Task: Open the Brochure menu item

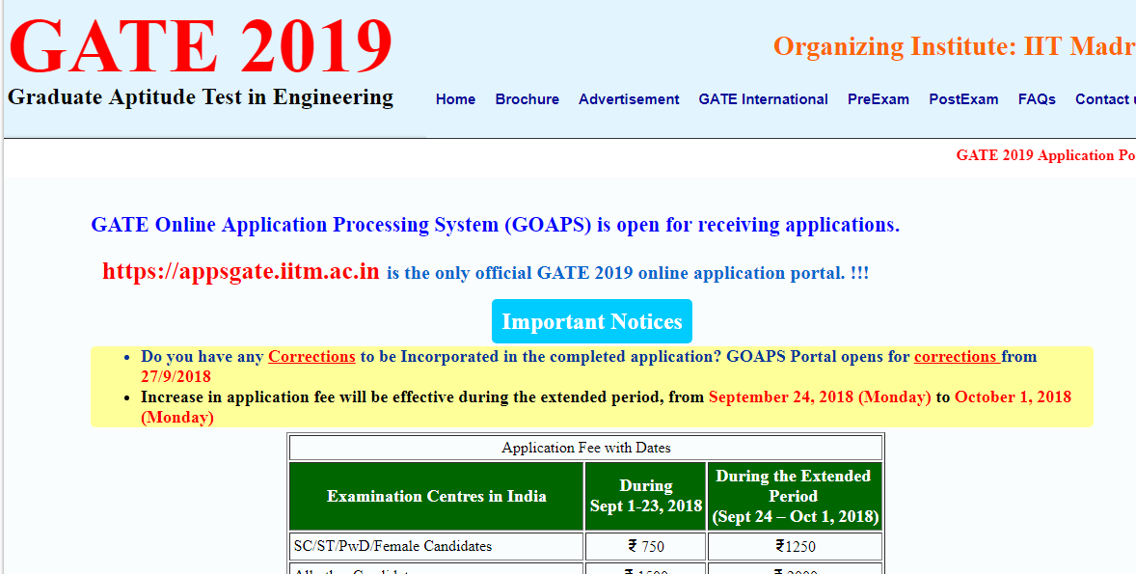Action: [527, 99]
